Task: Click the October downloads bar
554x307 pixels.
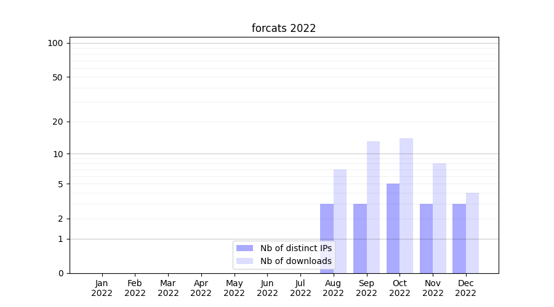Action: pos(406,206)
